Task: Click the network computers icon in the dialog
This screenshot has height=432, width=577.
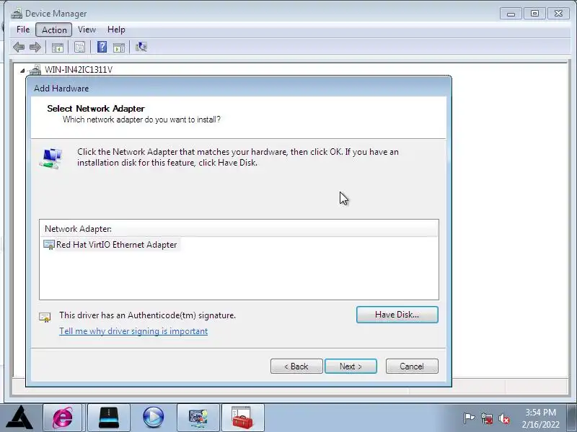Action: tap(50, 158)
